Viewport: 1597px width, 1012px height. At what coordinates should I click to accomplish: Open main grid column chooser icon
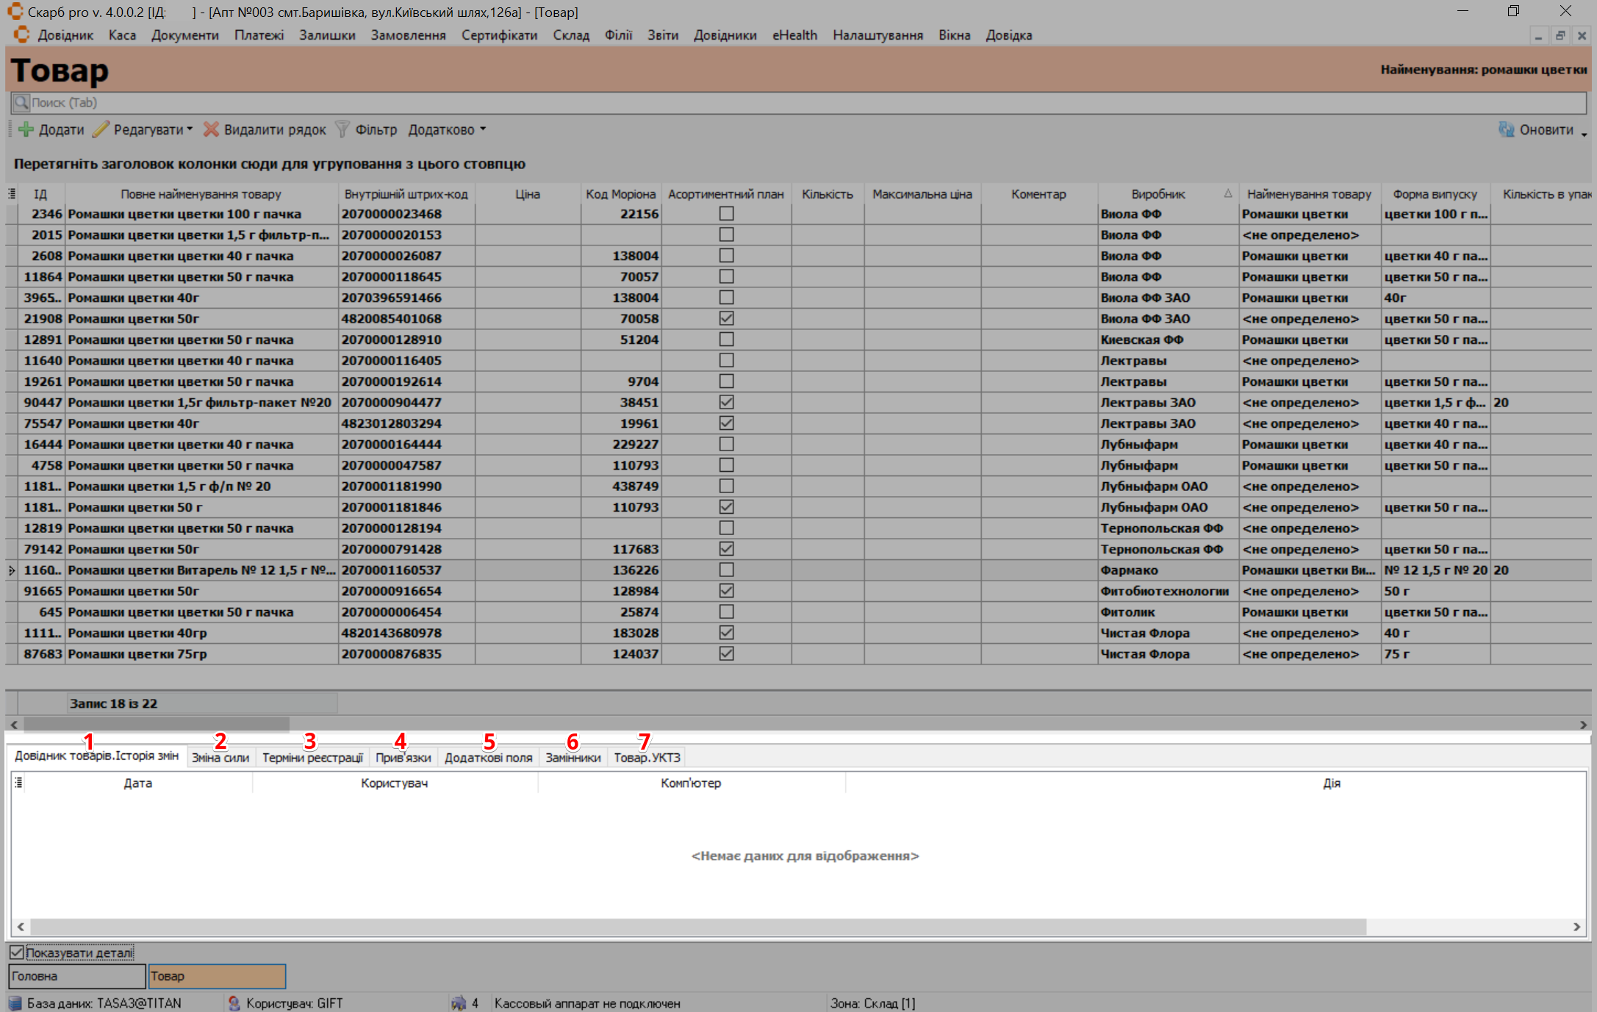tap(12, 194)
